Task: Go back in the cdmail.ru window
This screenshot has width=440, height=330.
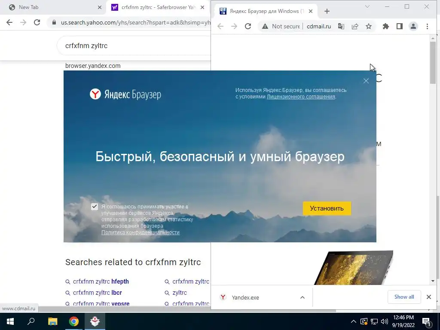Action: (220, 26)
